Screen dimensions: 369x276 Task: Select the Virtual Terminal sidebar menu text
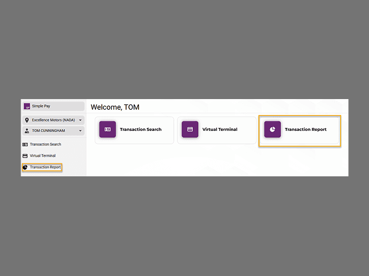coord(43,156)
